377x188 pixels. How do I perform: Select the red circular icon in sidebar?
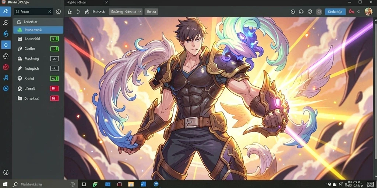6,67
